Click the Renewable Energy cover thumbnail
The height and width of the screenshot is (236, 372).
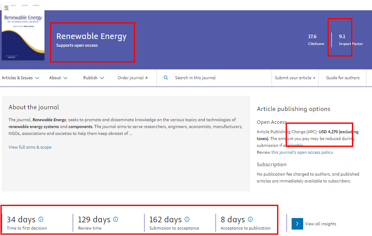click(23, 32)
